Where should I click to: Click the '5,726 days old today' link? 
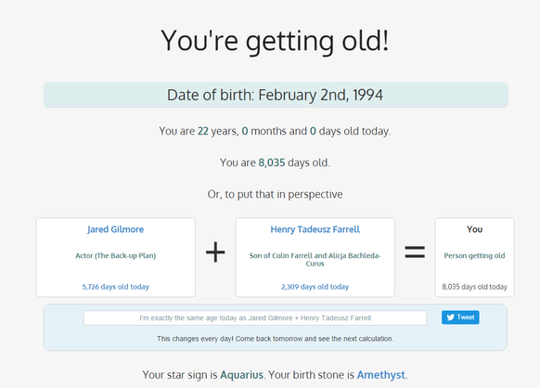(x=115, y=287)
